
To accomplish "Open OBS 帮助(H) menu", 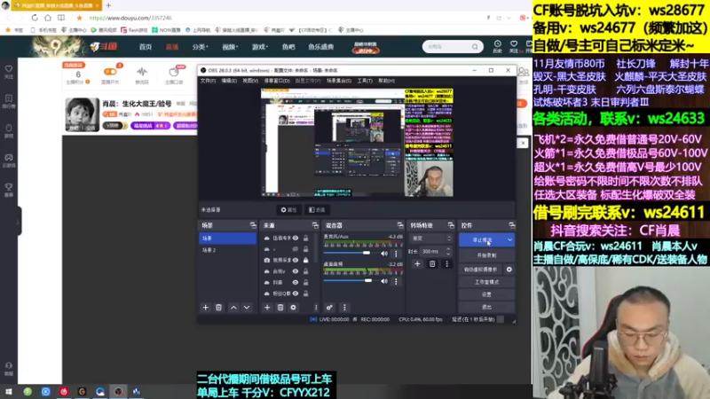I will [386, 81].
